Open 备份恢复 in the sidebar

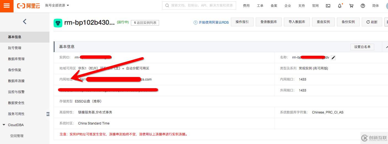click(x=25, y=70)
